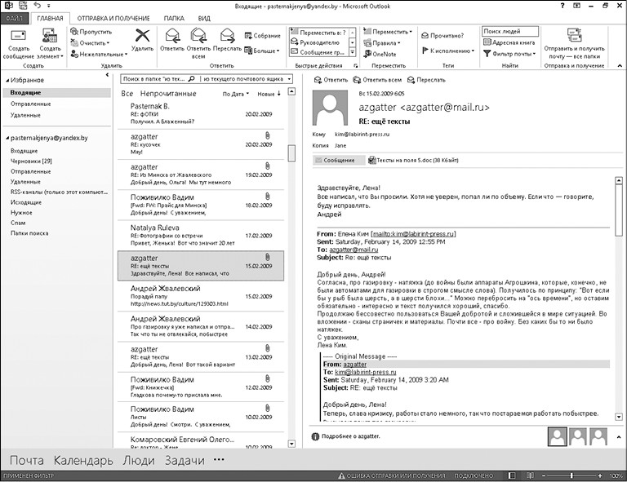Image resolution: width=627 pixels, height=482 pixels.
Task: Toggle the Новые sort order arrow
Action: 279,94
